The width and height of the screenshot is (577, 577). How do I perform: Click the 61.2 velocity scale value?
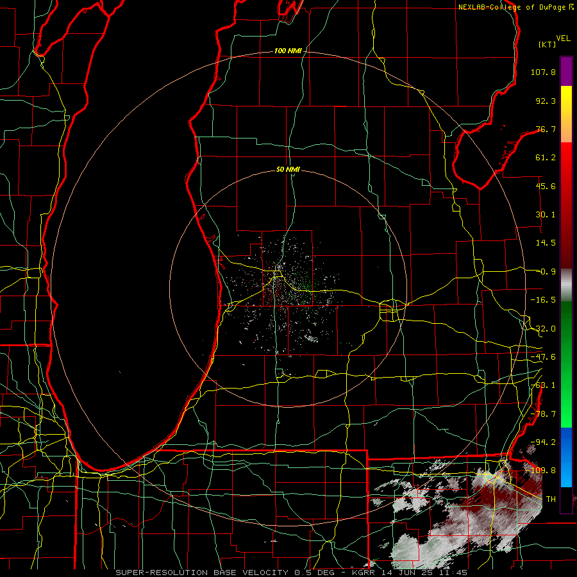pos(546,158)
